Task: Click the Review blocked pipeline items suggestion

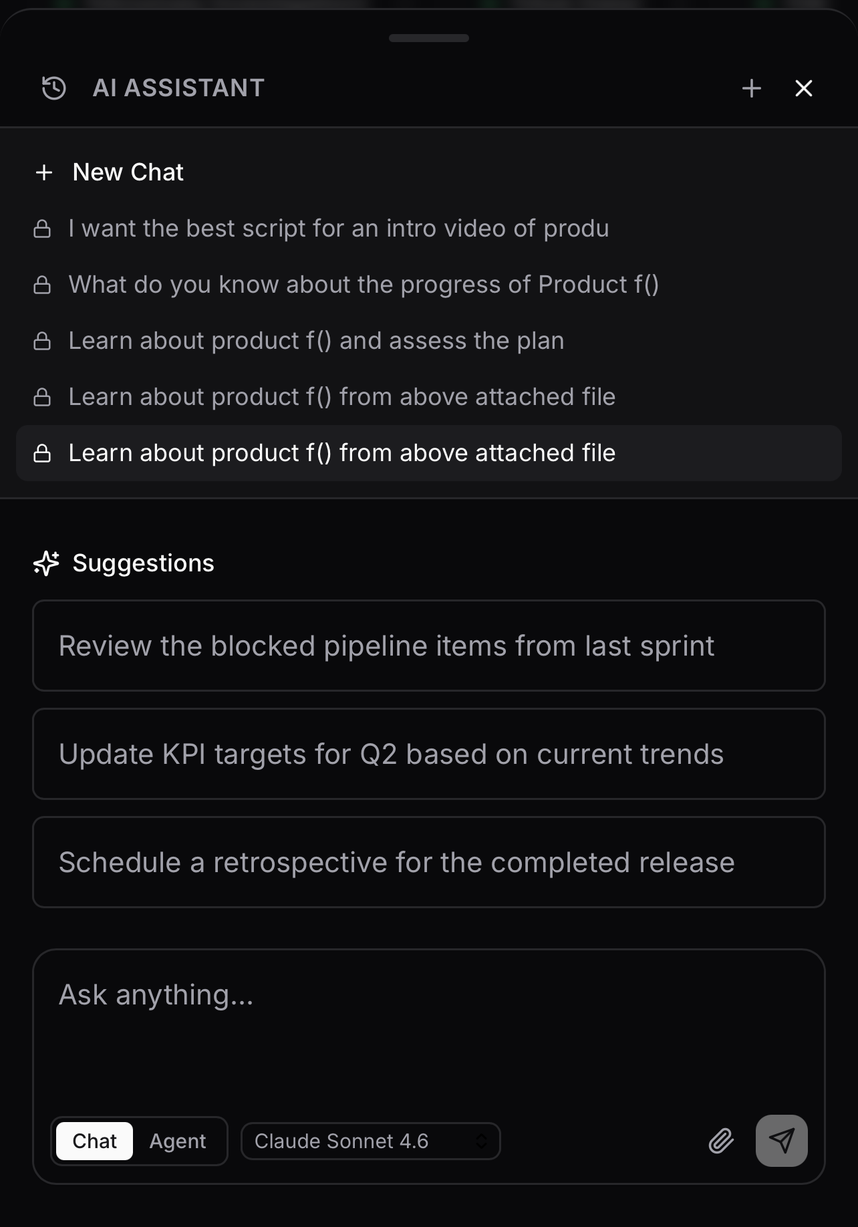Action: click(x=429, y=645)
